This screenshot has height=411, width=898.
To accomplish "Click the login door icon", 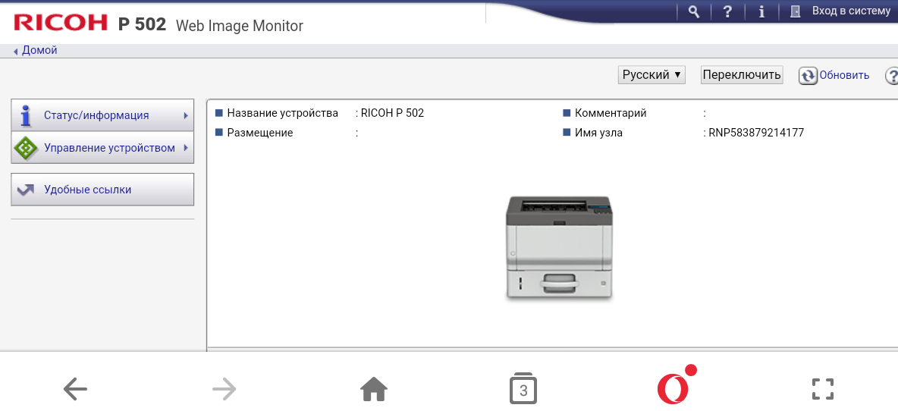I will coord(795,11).
